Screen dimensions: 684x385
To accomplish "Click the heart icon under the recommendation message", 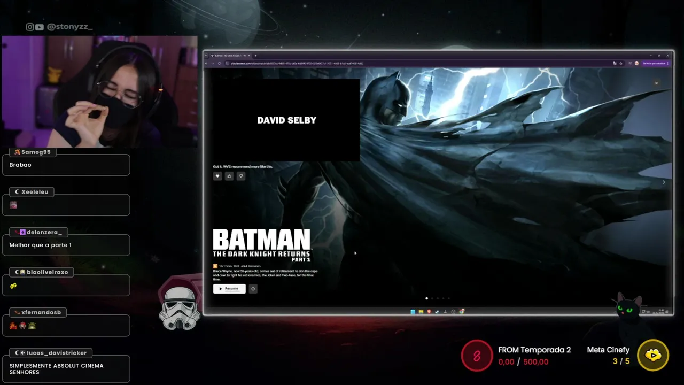I will pyautogui.click(x=217, y=176).
